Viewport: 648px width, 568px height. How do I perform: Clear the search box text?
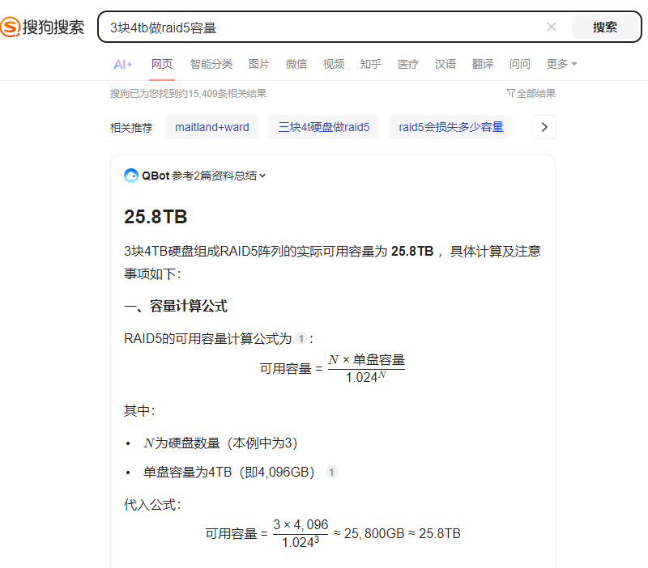(552, 27)
